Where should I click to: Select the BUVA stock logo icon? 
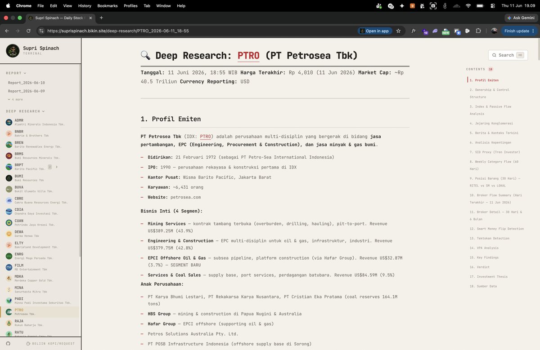pyautogui.click(x=9, y=189)
